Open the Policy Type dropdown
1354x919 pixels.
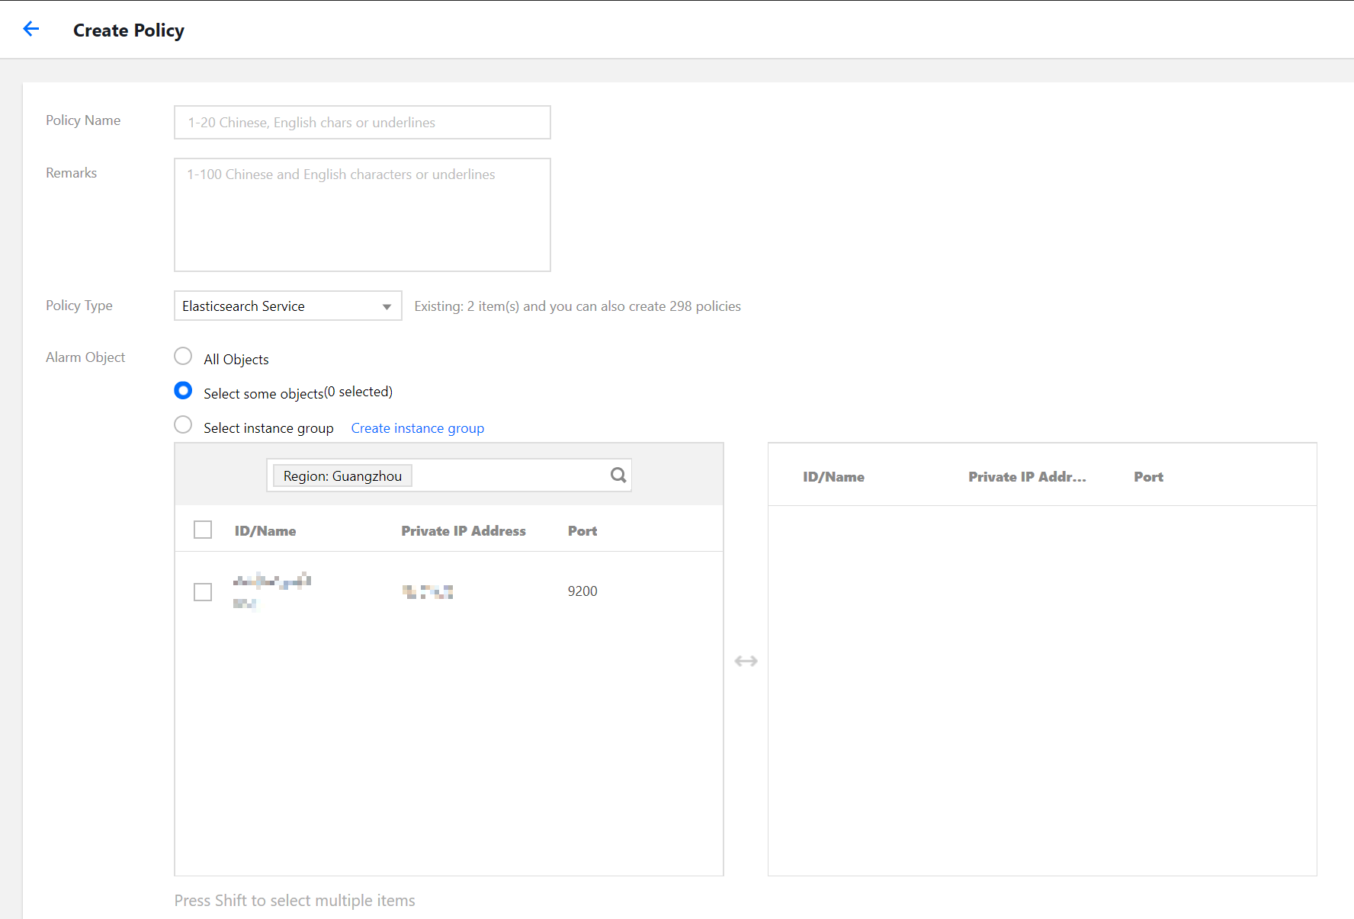(x=287, y=306)
